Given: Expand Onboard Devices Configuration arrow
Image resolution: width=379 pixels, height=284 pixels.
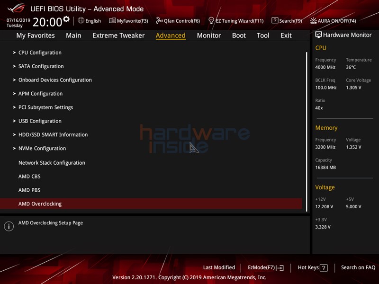Looking at the screenshot, I should 14,80.
